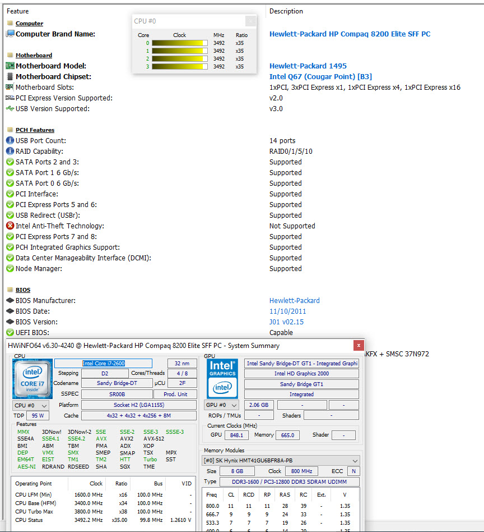Click the Intel Graphics logo in System Summary
Viewport: 484px width, 532px height.
(x=222, y=379)
